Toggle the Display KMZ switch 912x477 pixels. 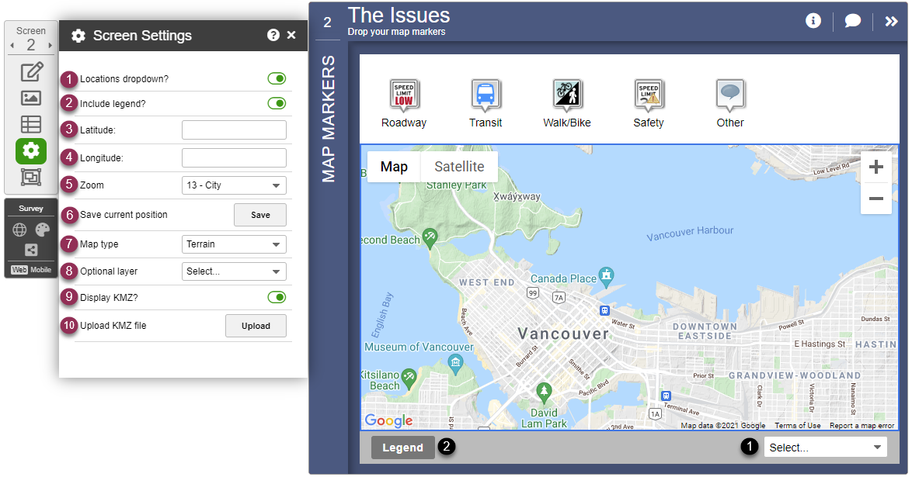coord(277,298)
